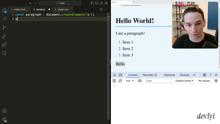This screenshot has width=220, height=124.
Task: Create a live expression with eye icon
Action: [140, 81]
